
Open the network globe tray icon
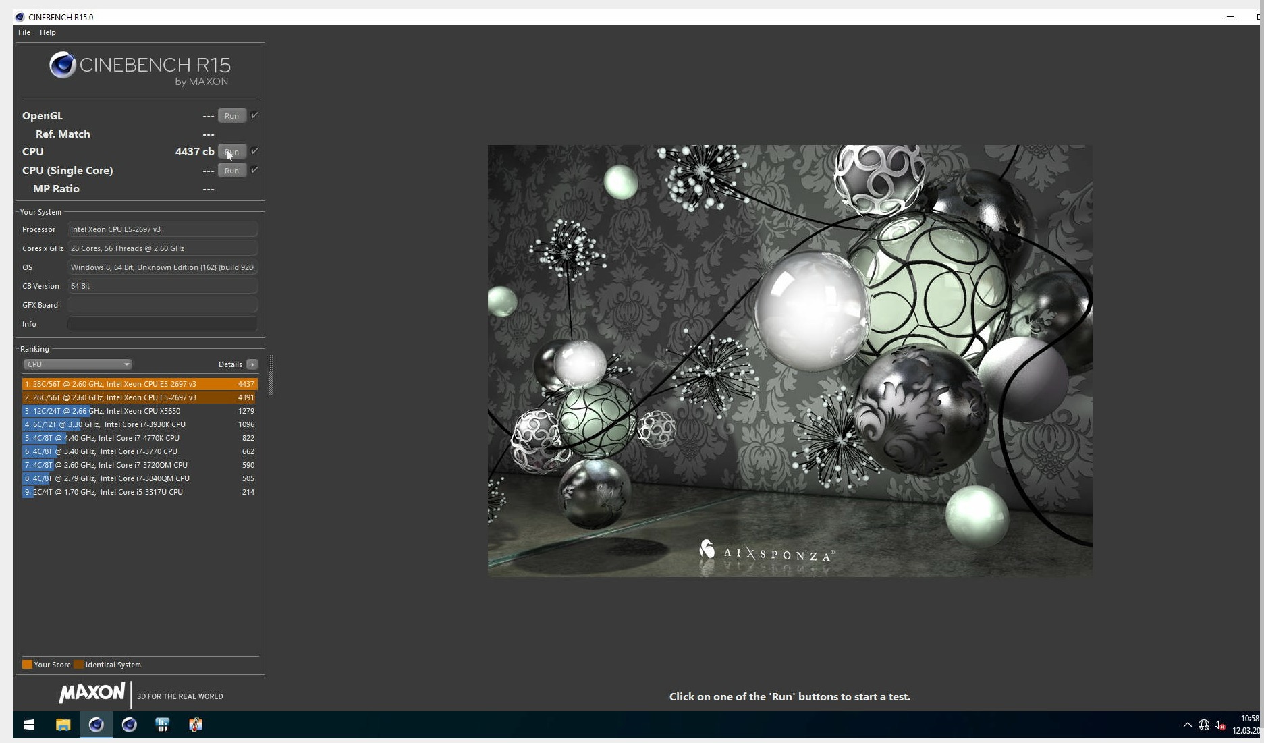(x=1204, y=725)
